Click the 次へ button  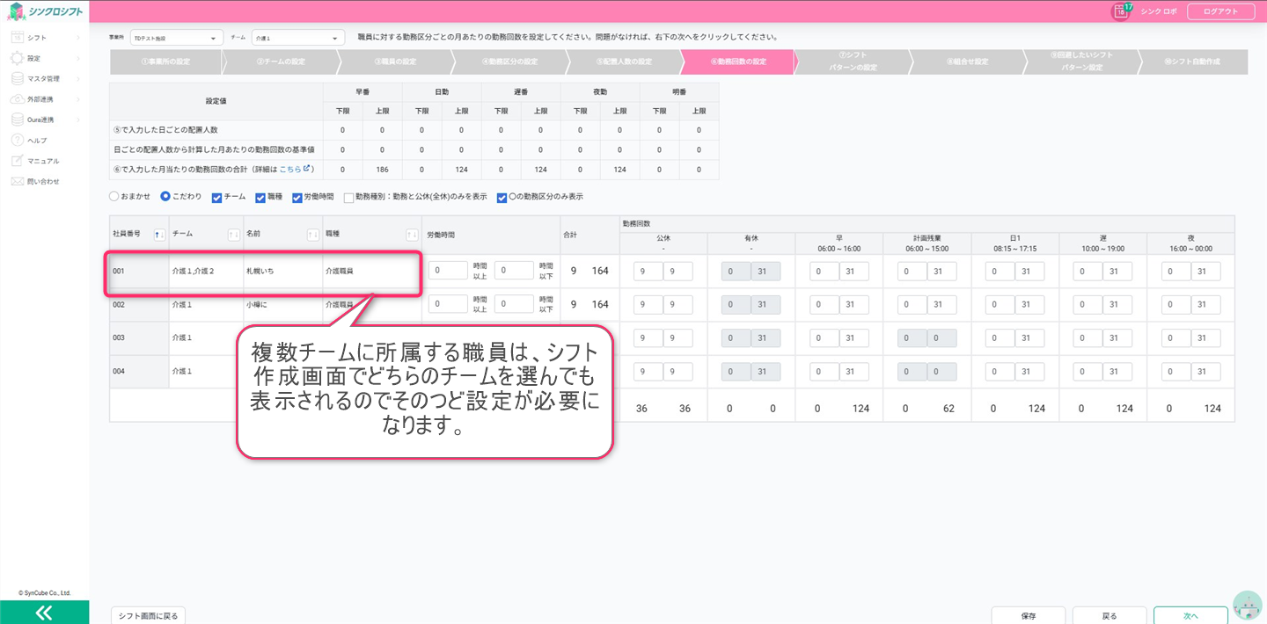tap(1190, 615)
